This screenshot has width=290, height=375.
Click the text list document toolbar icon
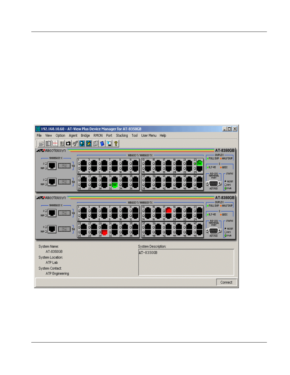pos(62,144)
